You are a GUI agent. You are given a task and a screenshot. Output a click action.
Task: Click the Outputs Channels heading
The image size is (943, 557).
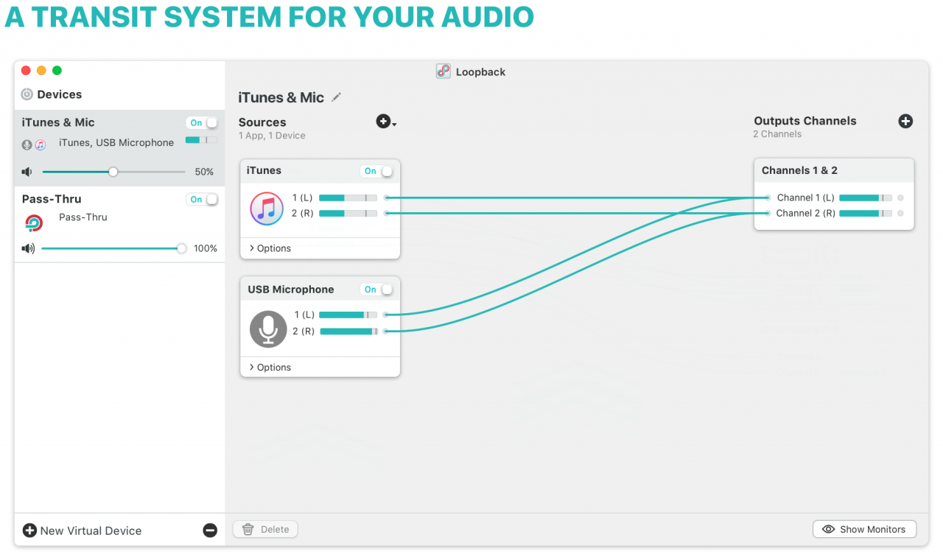[805, 121]
